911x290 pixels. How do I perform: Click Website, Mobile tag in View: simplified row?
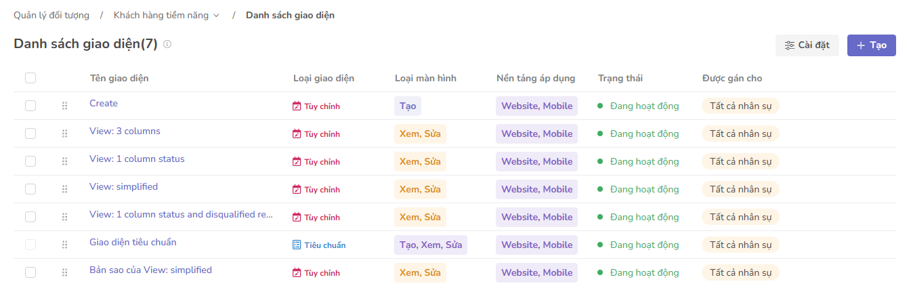coord(536,189)
